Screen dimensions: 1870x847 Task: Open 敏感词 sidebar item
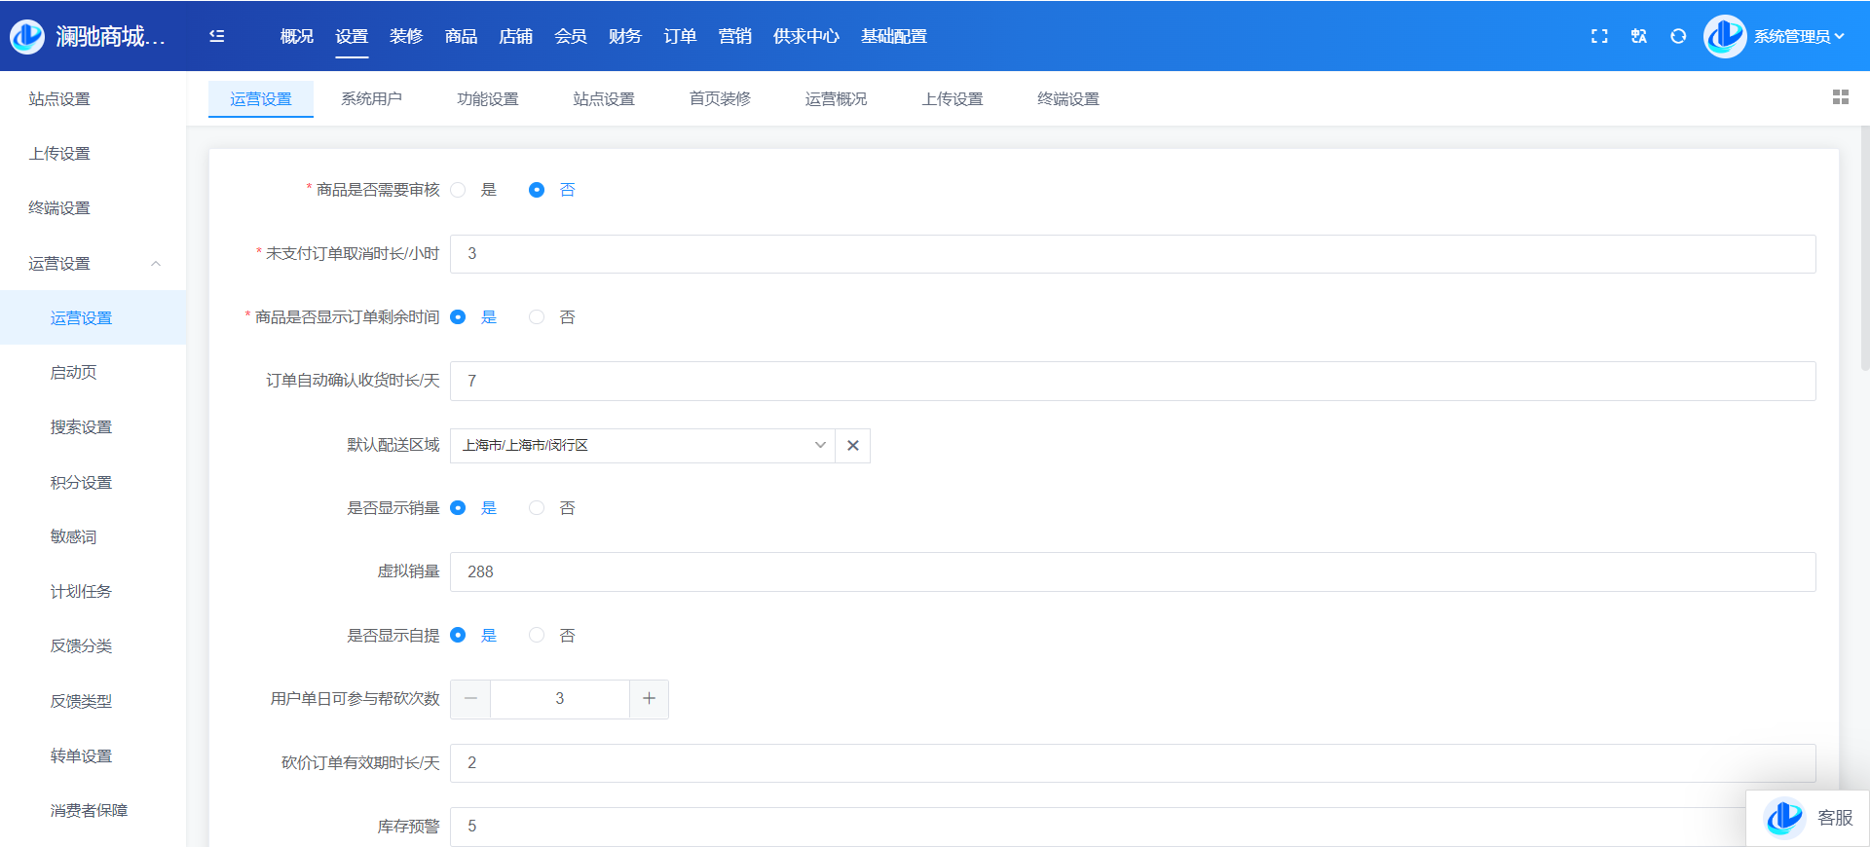(x=73, y=537)
